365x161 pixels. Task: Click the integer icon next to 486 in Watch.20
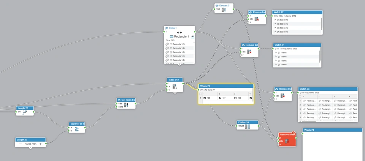click(205, 98)
